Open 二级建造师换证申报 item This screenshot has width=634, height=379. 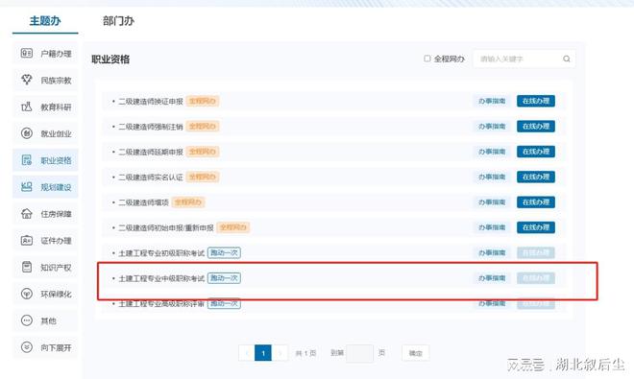click(x=151, y=101)
